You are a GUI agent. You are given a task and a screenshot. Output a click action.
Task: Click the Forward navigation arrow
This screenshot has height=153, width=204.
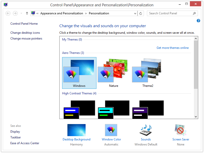[15, 13]
